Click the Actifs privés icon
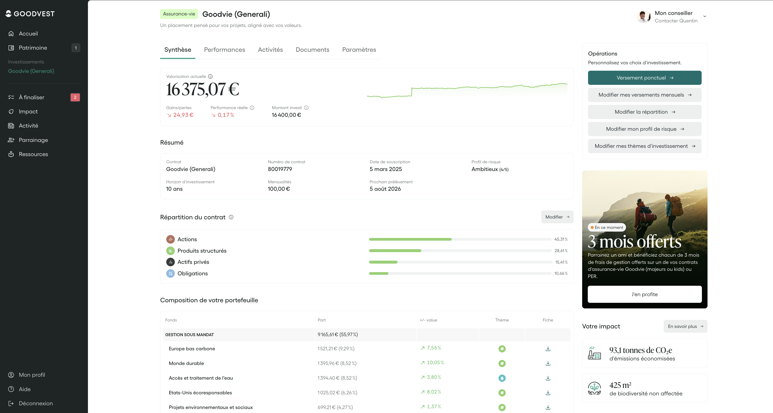 (x=171, y=262)
